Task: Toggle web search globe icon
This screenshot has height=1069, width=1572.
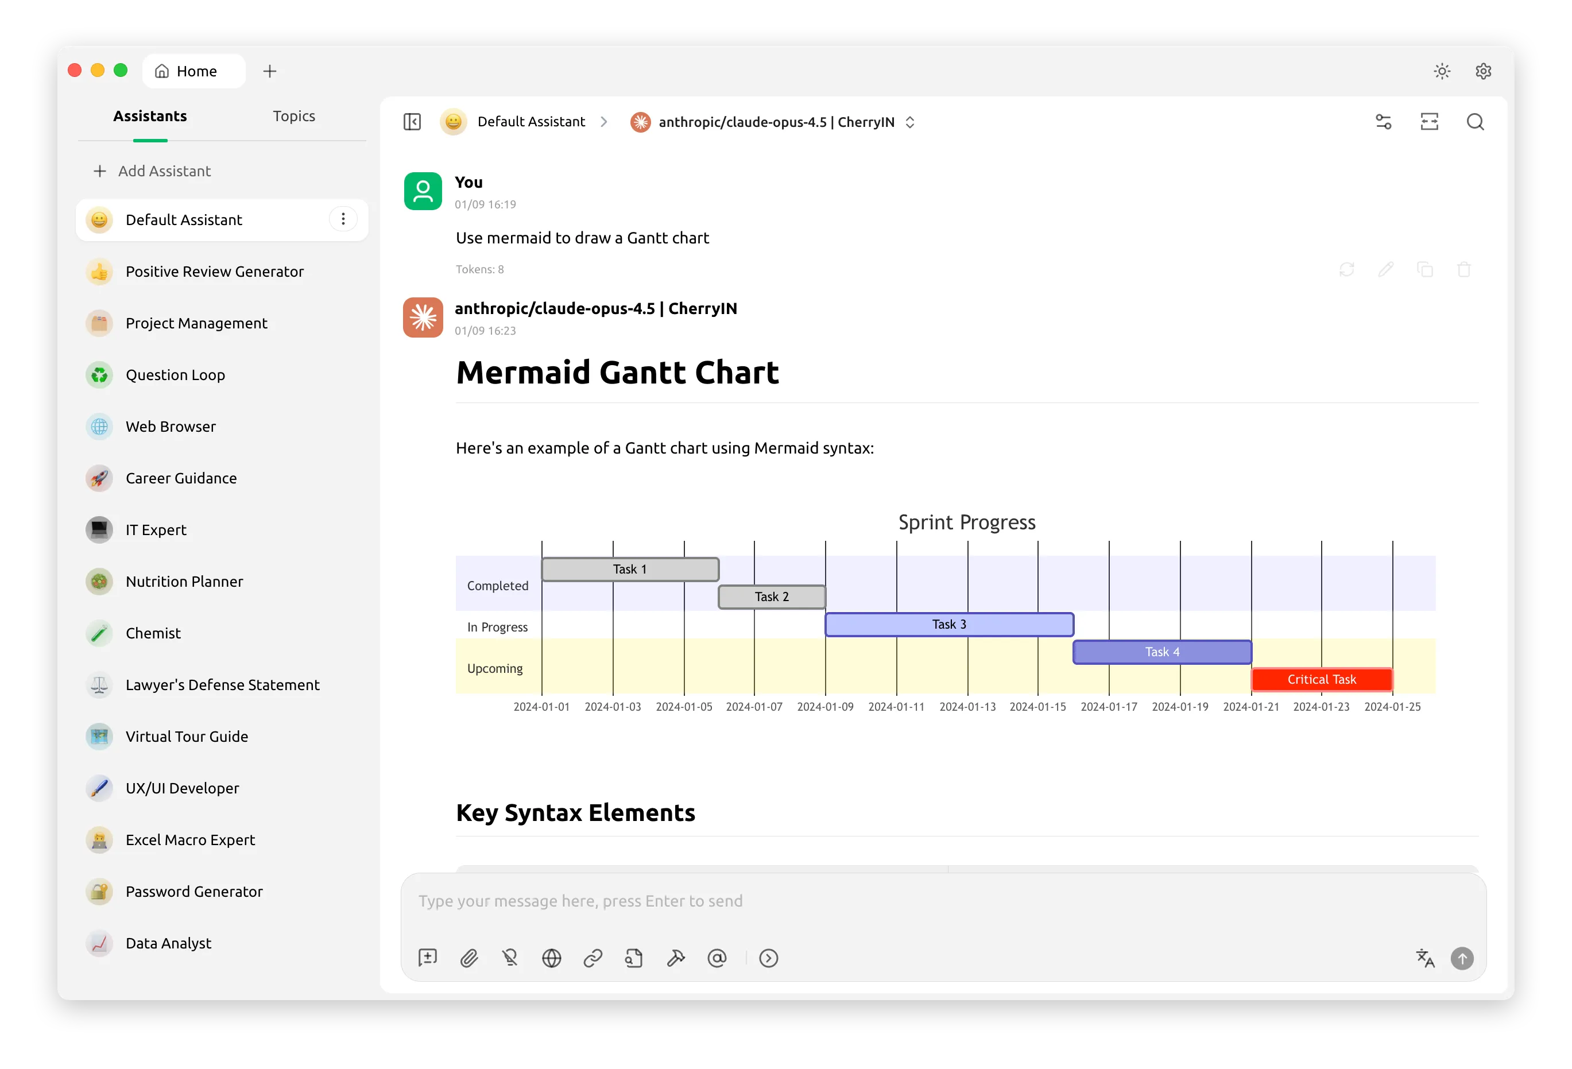Action: tap(551, 958)
